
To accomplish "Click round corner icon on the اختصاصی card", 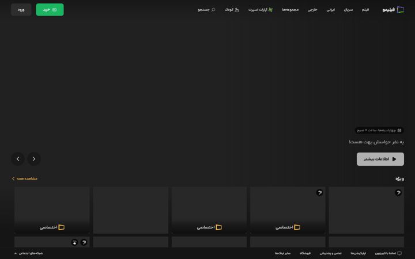I will 319,193.
